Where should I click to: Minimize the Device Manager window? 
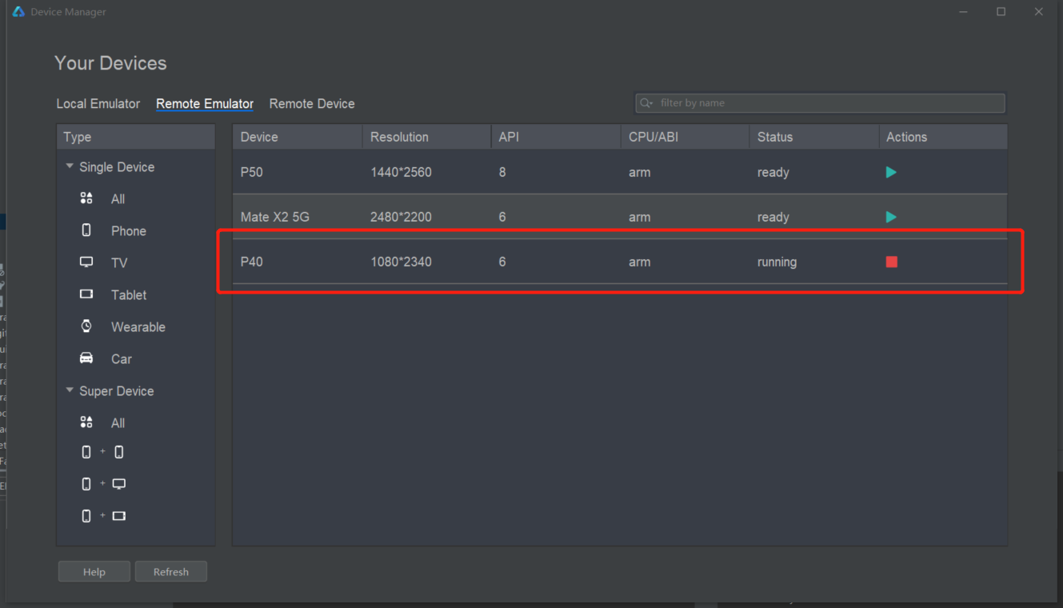pos(964,12)
